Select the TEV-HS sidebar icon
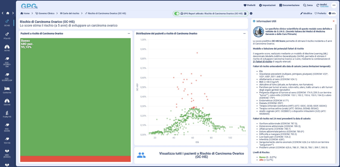This screenshot has width=340, height=167. (x=7, y=140)
